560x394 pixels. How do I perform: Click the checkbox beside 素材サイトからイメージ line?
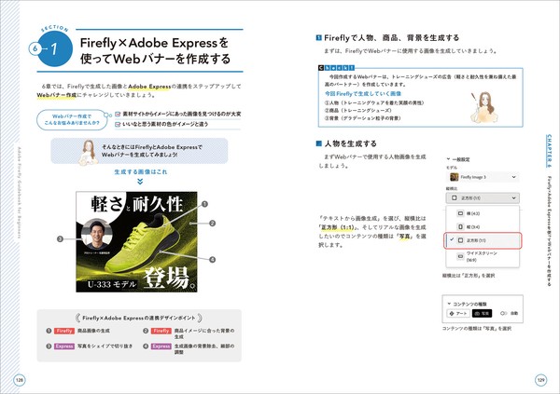(118, 114)
